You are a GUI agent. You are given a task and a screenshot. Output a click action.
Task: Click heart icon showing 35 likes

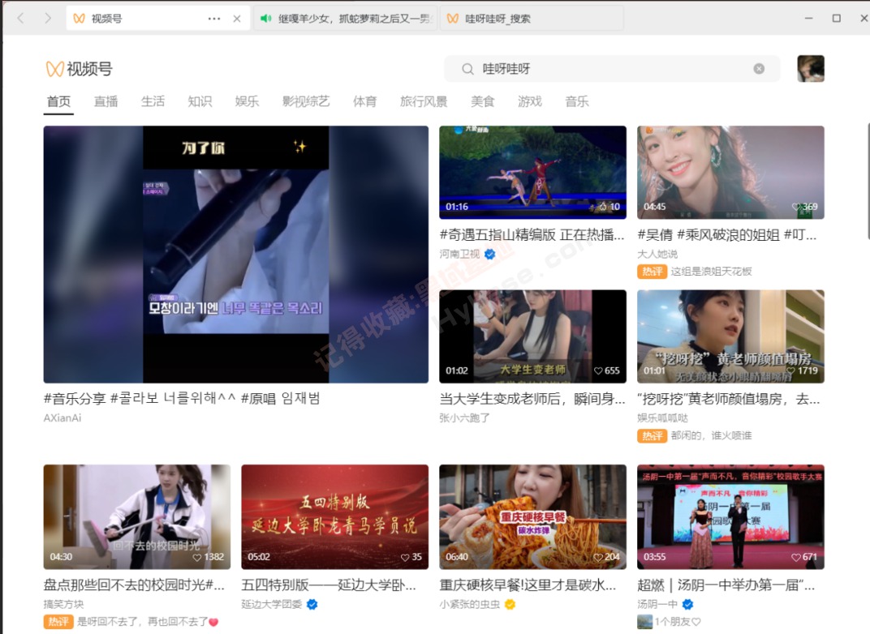tap(405, 557)
